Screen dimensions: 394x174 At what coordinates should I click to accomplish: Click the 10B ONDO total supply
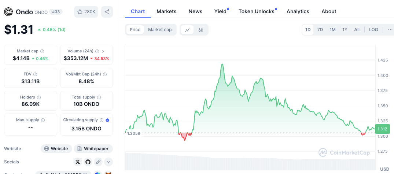point(86,104)
